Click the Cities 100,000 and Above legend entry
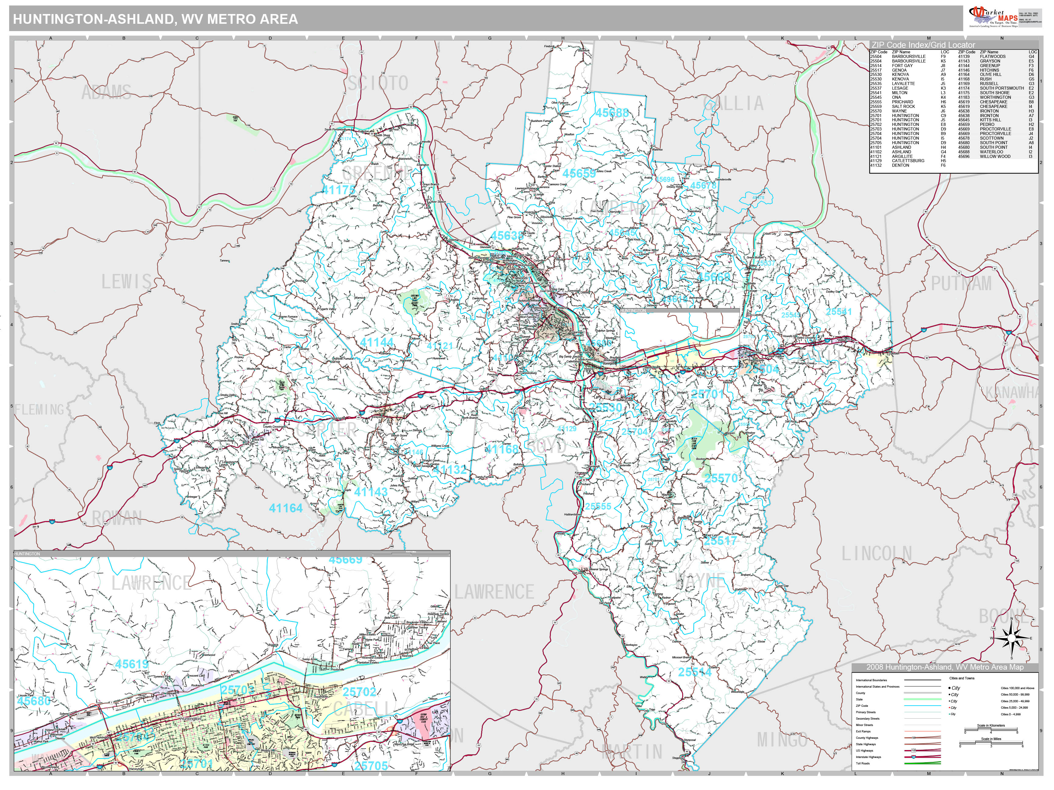This screenshot has width=1054, height=790. (x=1017, y=688)
